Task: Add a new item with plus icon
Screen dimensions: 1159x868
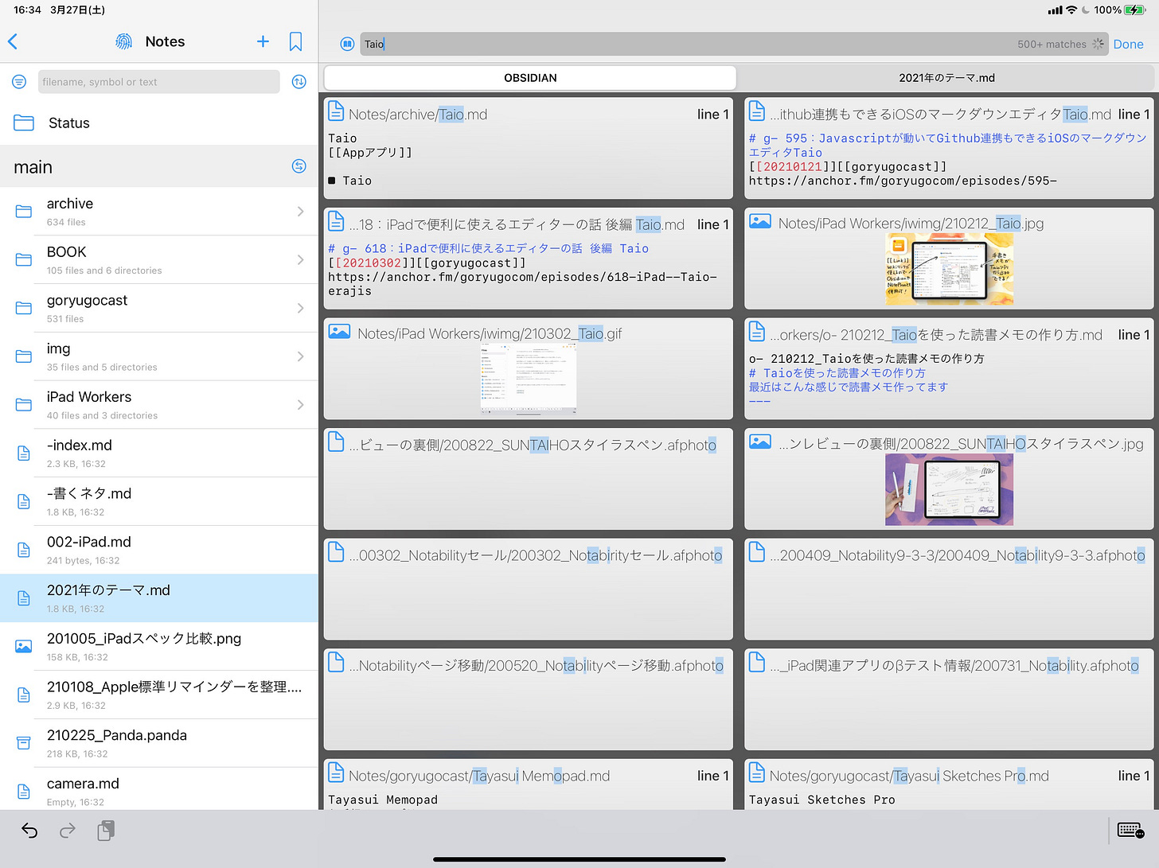Action: pyautogui.click(x=263, y=41)
